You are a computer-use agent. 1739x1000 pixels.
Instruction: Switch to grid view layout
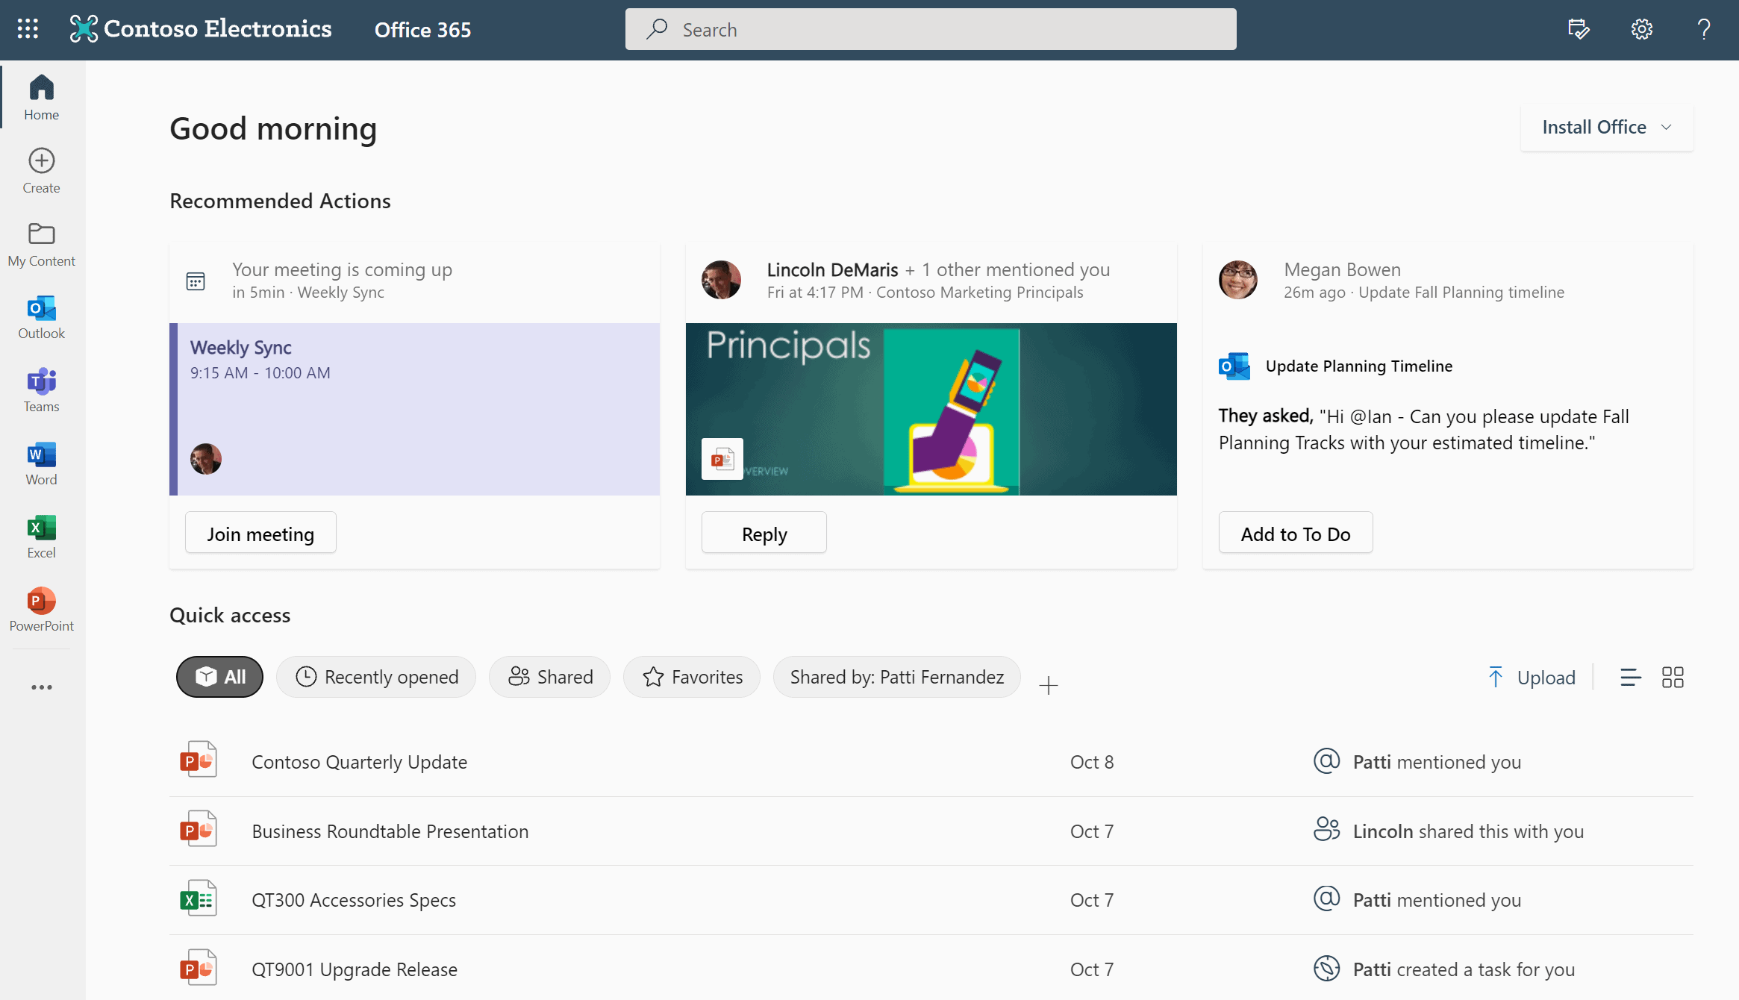1673,678
